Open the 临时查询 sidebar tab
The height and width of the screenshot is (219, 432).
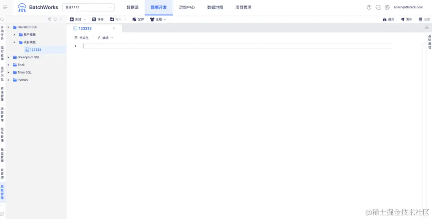click(2, 54)
